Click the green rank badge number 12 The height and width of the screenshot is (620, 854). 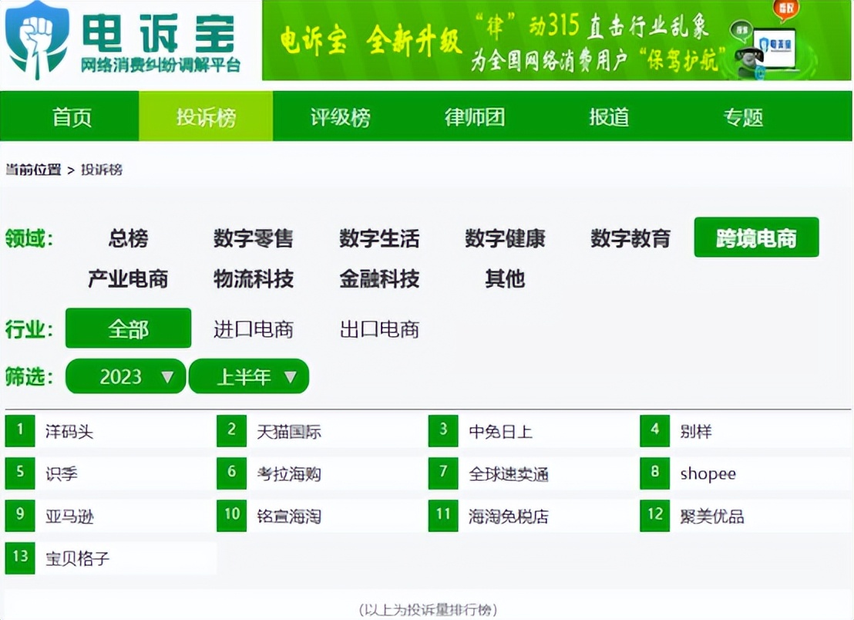click(654, 515)
